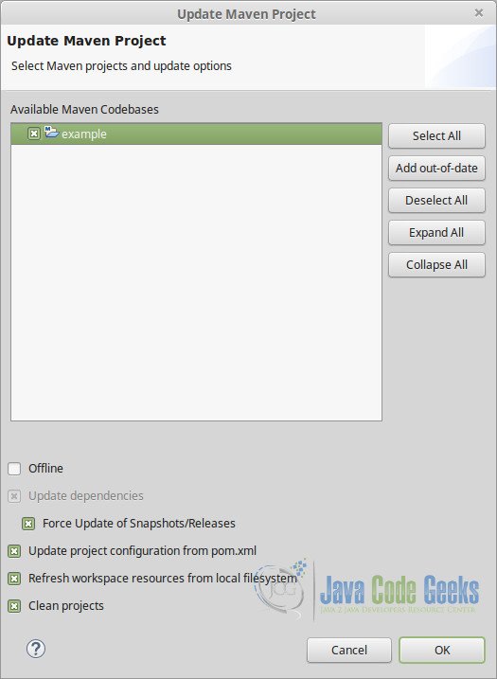The height and width of the screenshot is (679, 497).
Task: Expand all codebases with Expand All
Action: (x=436, y=233)
